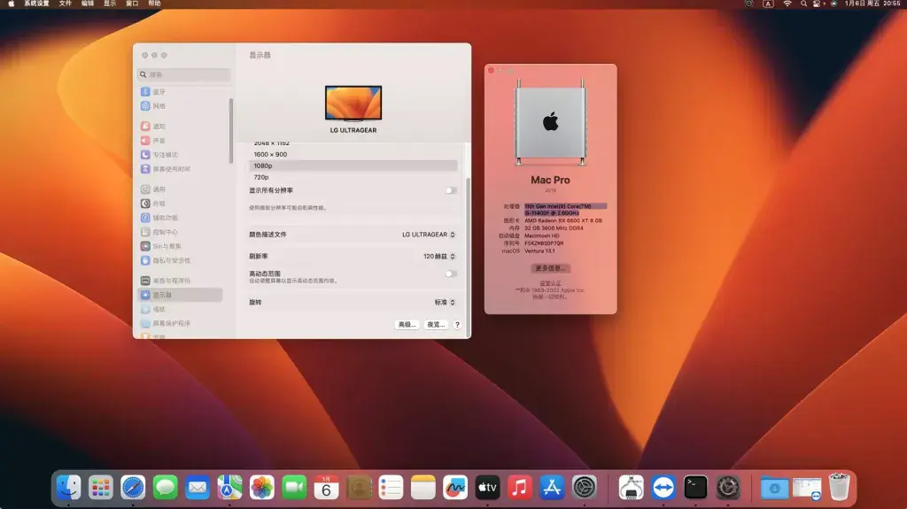Click the settings search field
The image size is (907, 509).
tap(184, 74)
